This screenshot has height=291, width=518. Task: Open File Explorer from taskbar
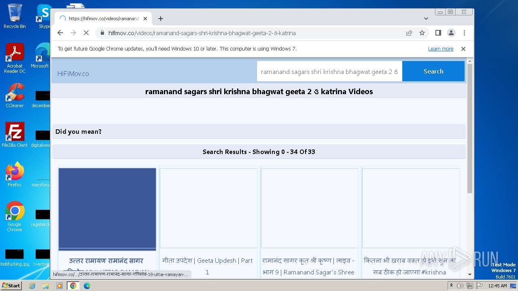pyautogui.click(x=46, y=286)
